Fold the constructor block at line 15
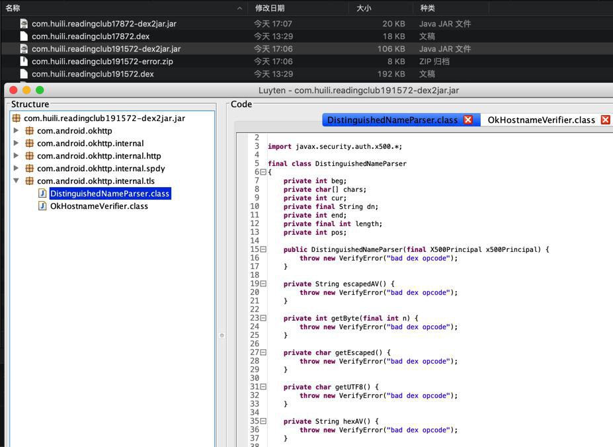Viewport: 613px width, 447px height. 263,249
